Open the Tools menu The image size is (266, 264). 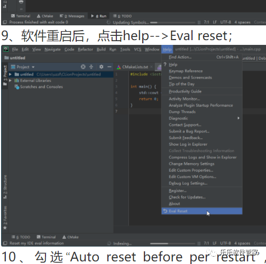click(125, 50)
